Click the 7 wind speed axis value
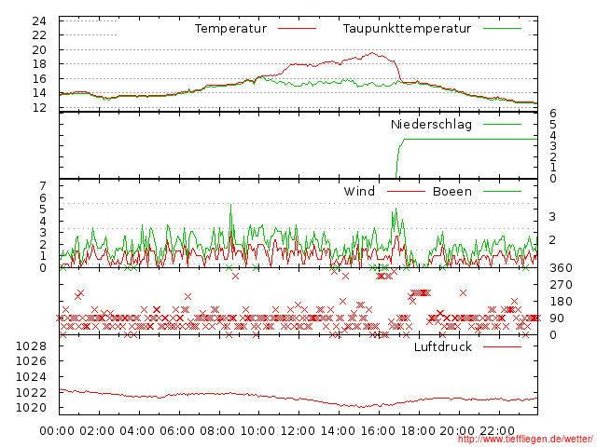This screenshot has height=447, width=597. [43, 186]
